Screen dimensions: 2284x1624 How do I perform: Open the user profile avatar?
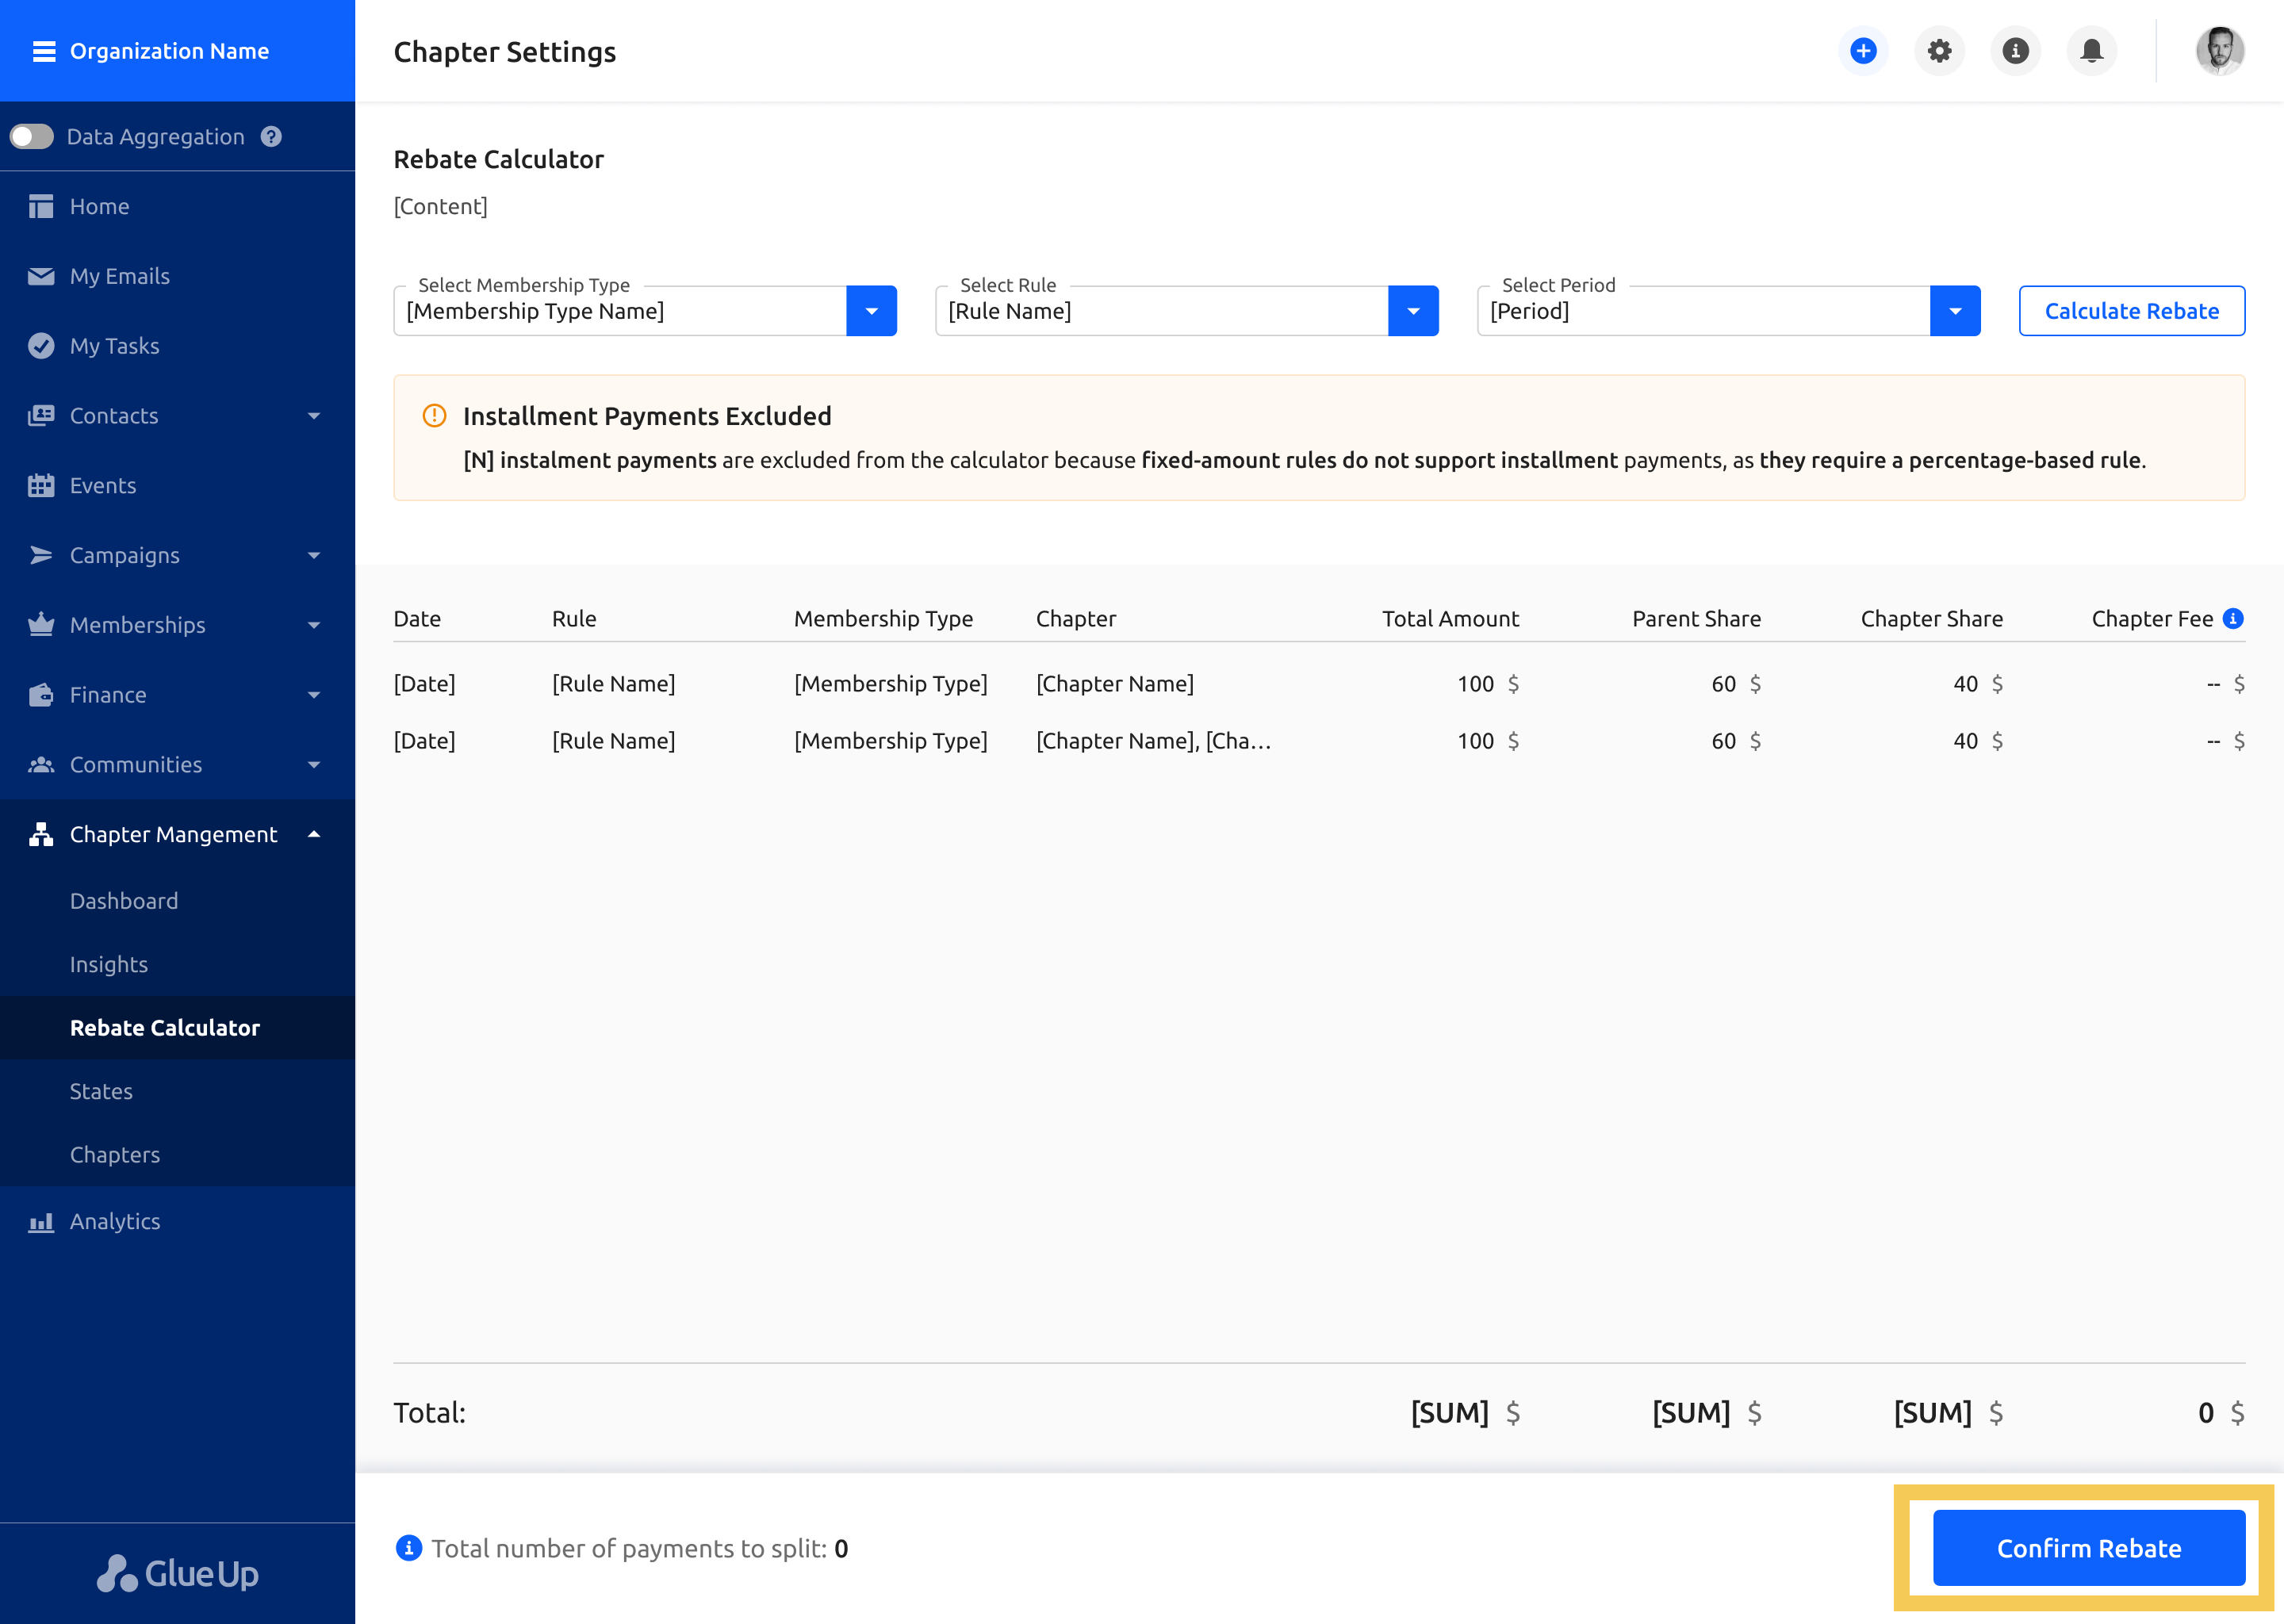[2220, 51]
